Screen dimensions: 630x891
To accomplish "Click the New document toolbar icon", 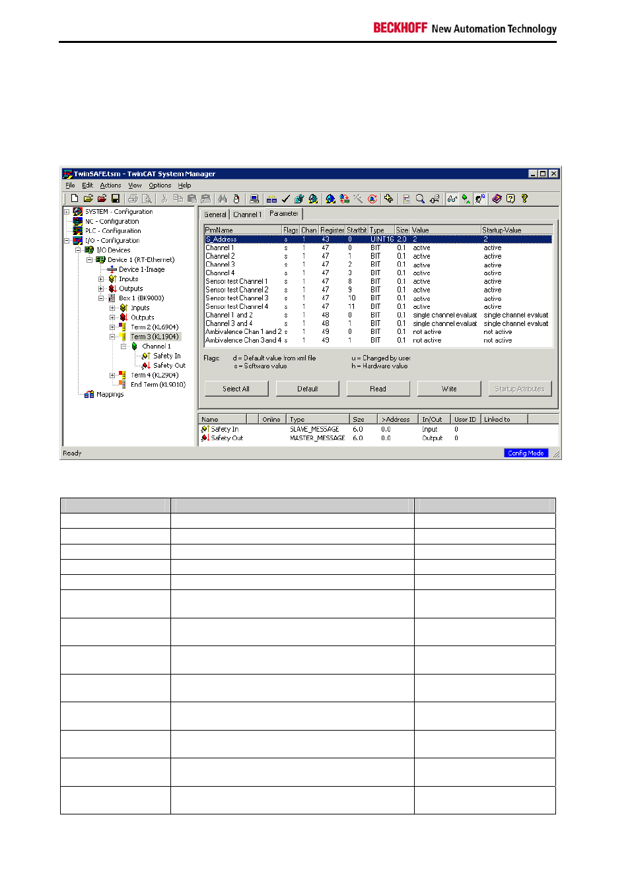I will point(75,198).
